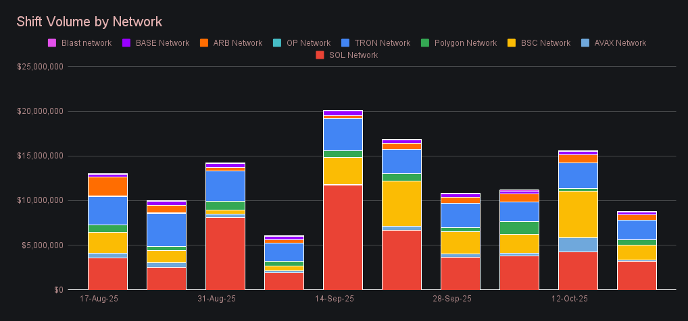The height and width of the screenshot is (321, 688).
Task: Select the BSC Network legend label
Action: (x=545, y=43)
